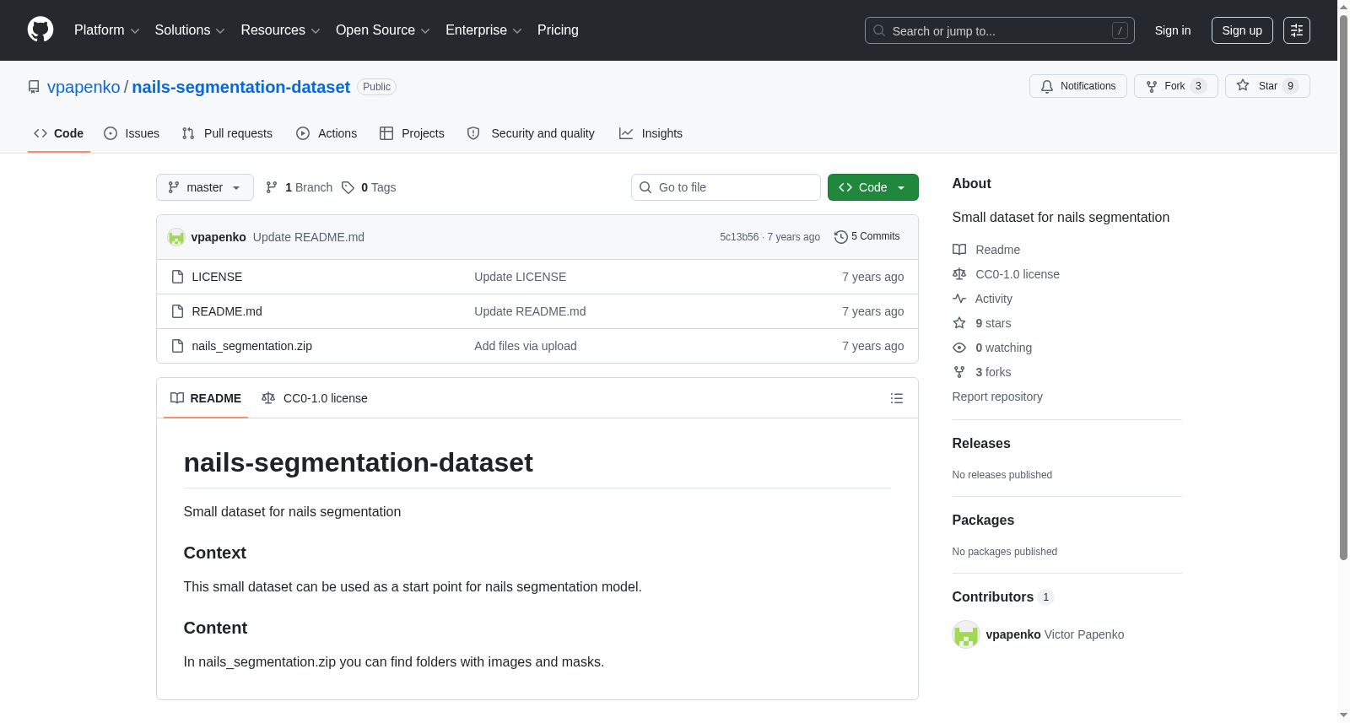Click the star icon in Star button

coord(1243,85)
